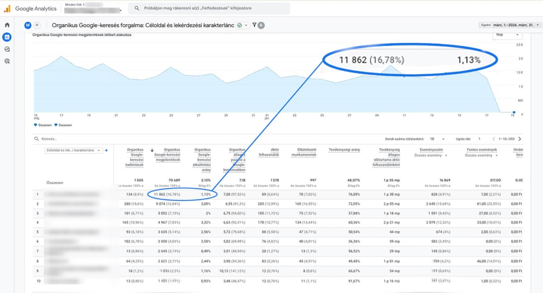Click the report title Organikus Google-keresés forgalma

pos(143,25)
